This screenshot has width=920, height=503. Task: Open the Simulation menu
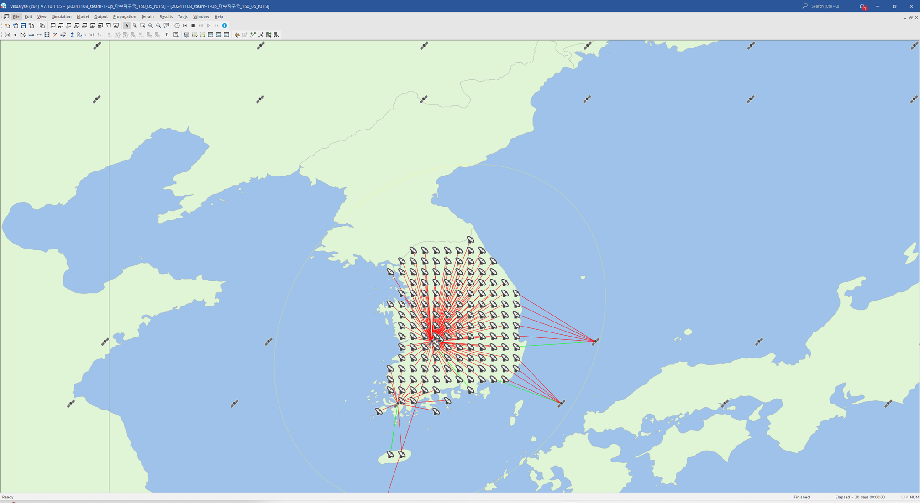click(x=61, y=16)
